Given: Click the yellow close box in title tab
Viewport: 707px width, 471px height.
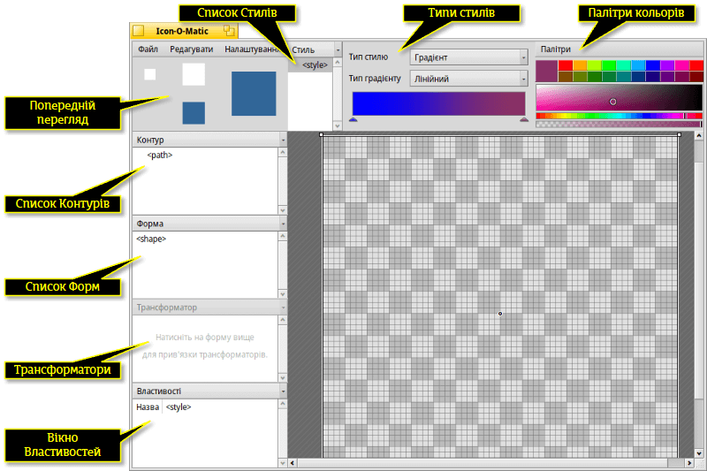Looking at the screenshot, I should [139, 31].
